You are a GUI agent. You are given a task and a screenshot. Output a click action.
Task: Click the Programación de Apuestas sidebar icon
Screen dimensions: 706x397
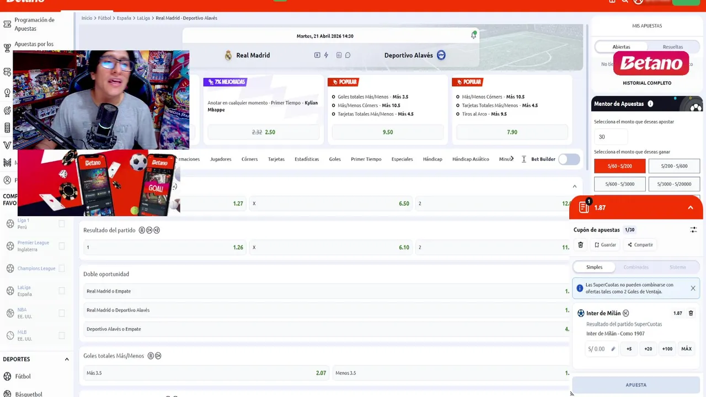click(7, 24)
